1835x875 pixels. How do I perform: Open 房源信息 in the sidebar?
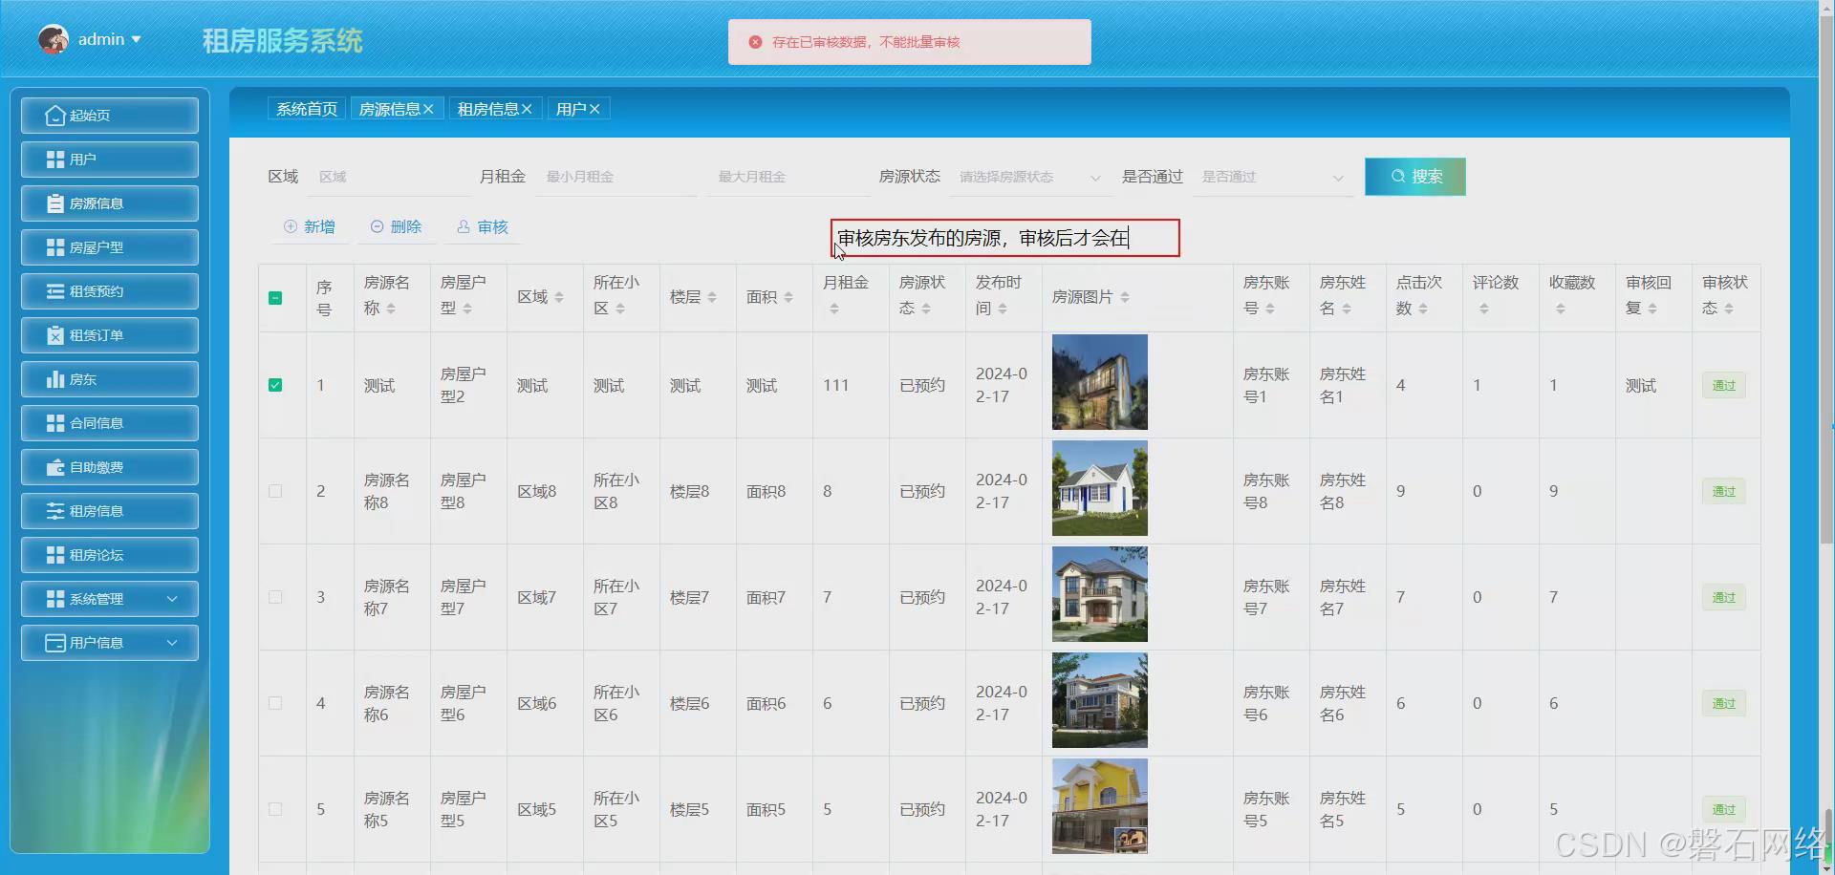[110, 203]
